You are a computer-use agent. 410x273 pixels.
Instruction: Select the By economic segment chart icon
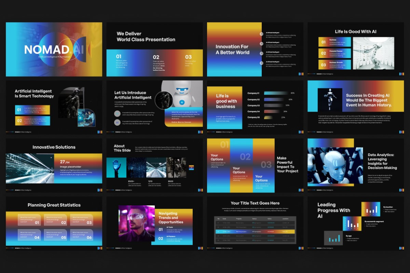[x=352, y=224]
